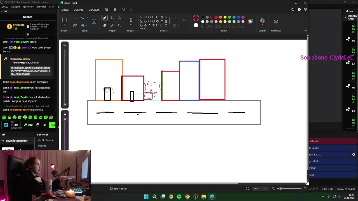Expand the flip options dropdown
The height and width of the screenshot is (201, 358).
click(x=87, y=25)
